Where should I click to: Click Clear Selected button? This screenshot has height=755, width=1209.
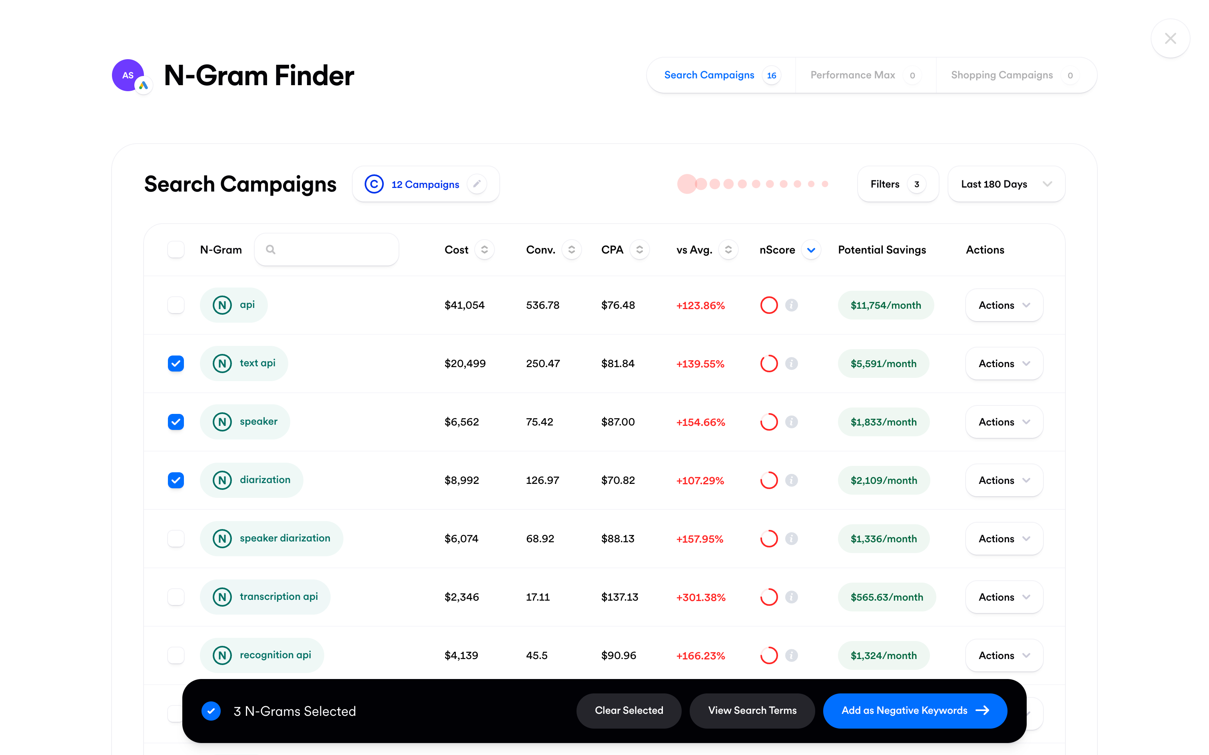629,711
